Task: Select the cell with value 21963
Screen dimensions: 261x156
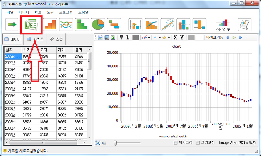Action: click(80, 57)
